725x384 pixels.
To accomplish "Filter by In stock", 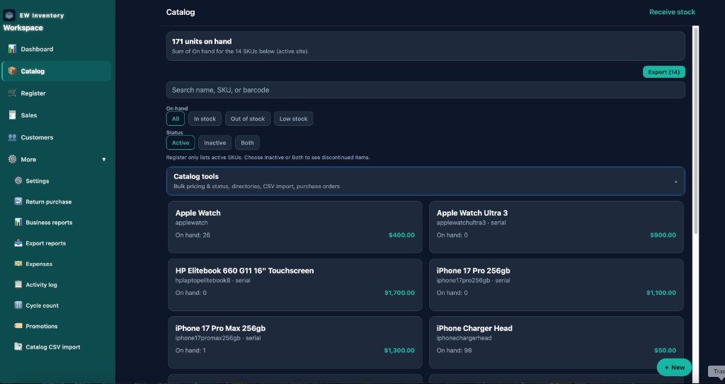I will point(205,119).
